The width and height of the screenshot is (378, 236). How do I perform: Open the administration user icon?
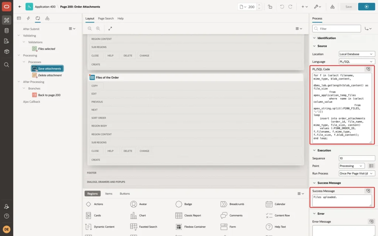click(x=7, y=206)
